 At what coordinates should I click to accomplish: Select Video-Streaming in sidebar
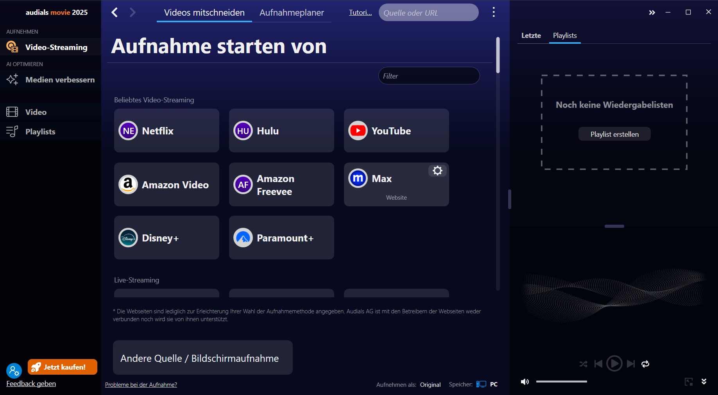(x=51, y=47)
